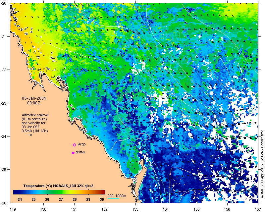Click the longitude axis label "150"

pyautogui.click(x=44, y=209)
